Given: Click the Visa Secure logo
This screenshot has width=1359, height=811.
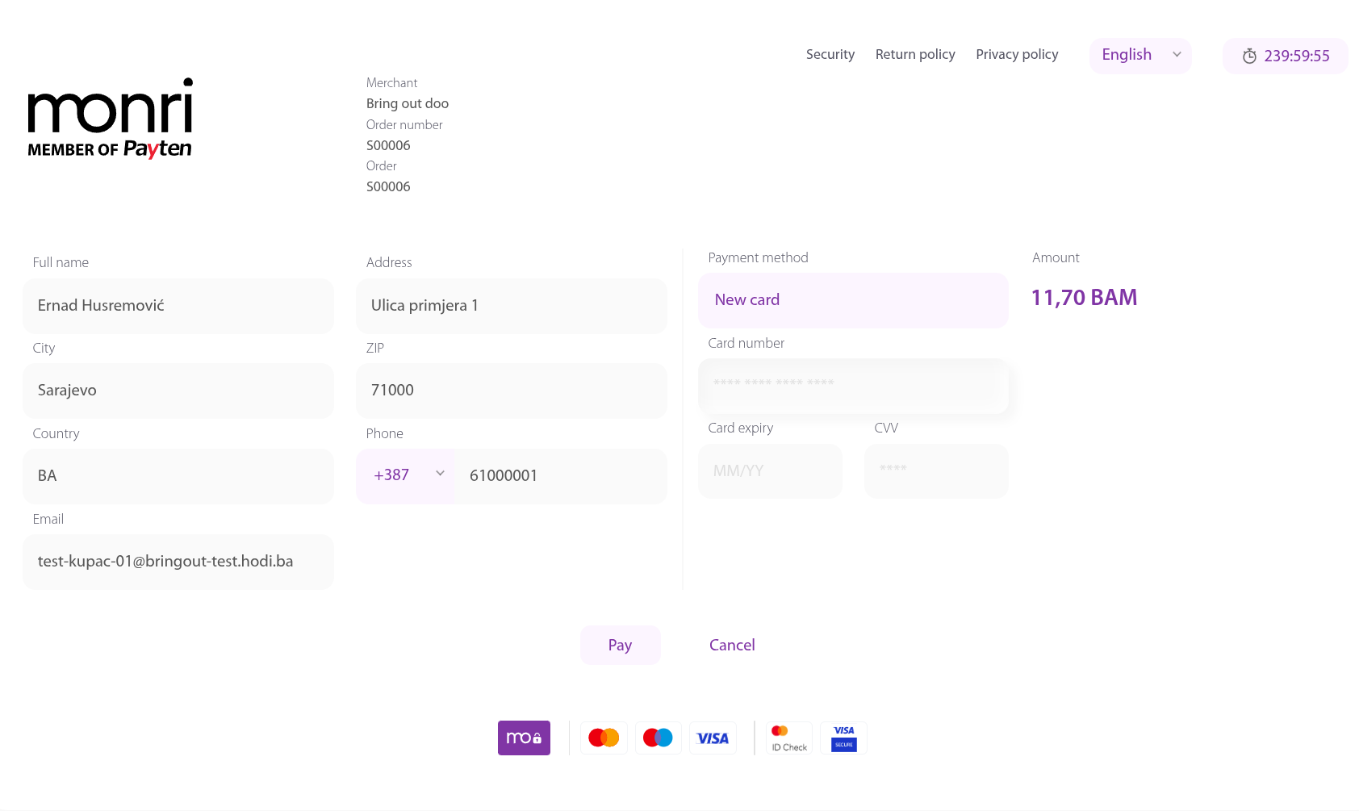Looking at the screenshot, I should [x=843, y=738].
